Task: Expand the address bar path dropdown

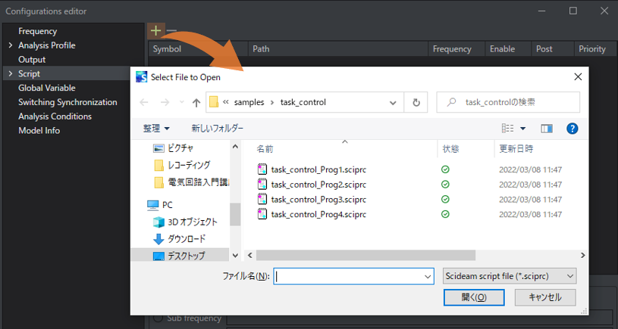Action: (393, 103)
